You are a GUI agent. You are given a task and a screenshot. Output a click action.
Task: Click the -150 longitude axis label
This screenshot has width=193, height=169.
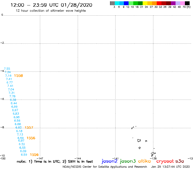tap(3, 158)
